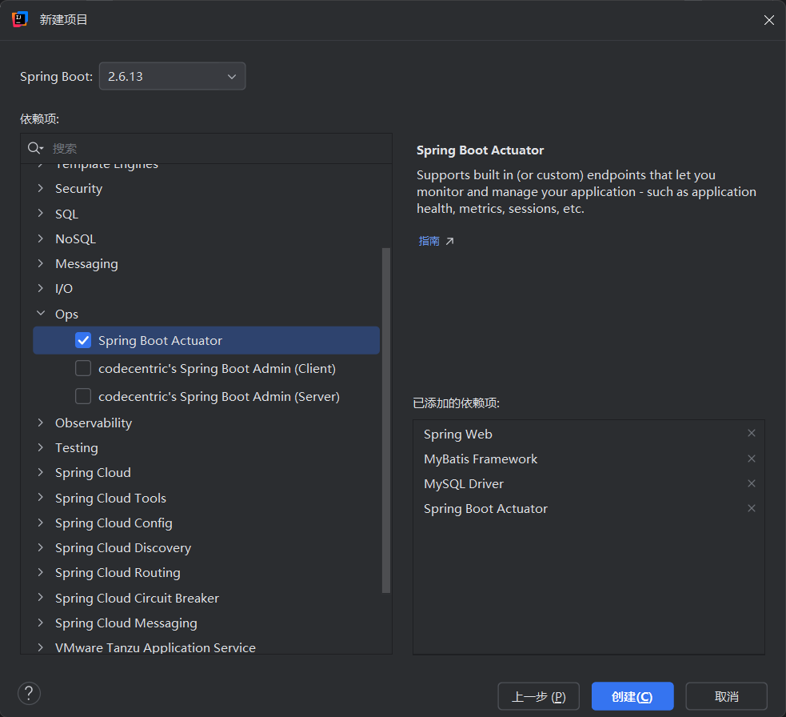Expand Spring Cloud Circuit Breaker category

point(41,598)
